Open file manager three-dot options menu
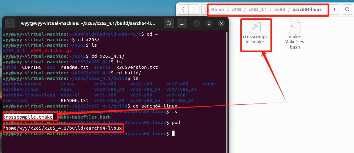 [x=335, y=10]
